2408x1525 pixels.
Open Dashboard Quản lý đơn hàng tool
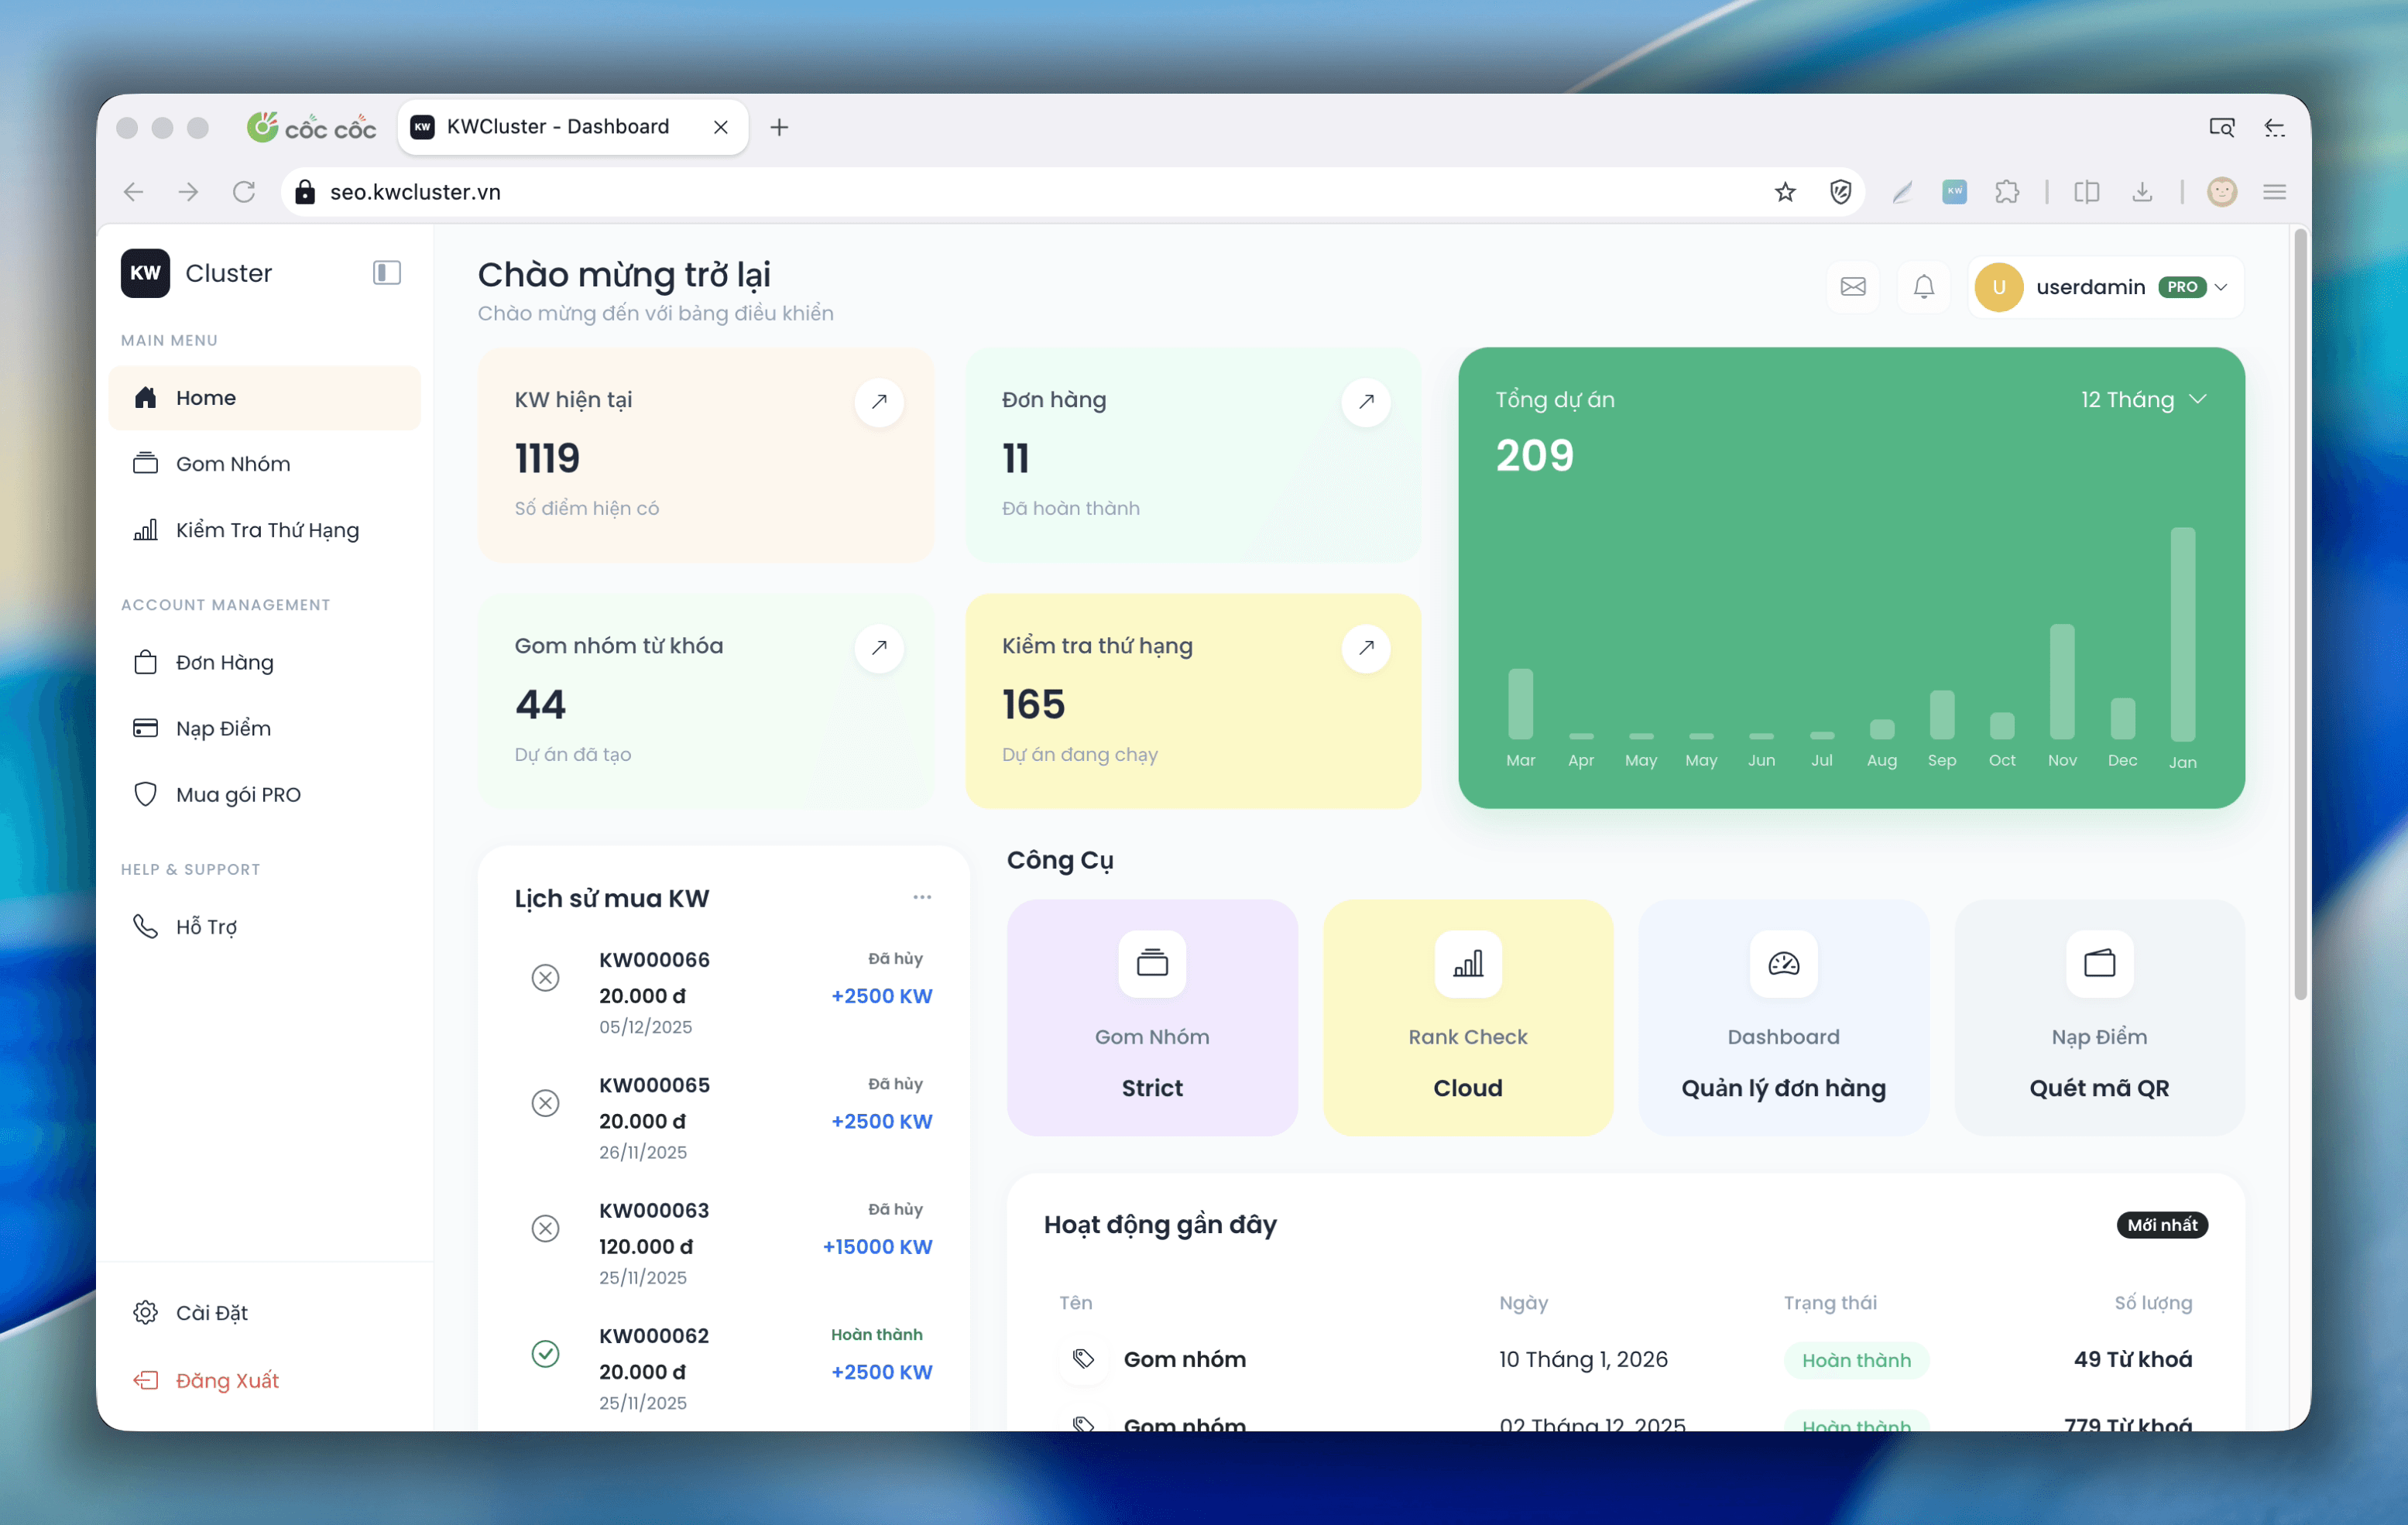1784,1018
